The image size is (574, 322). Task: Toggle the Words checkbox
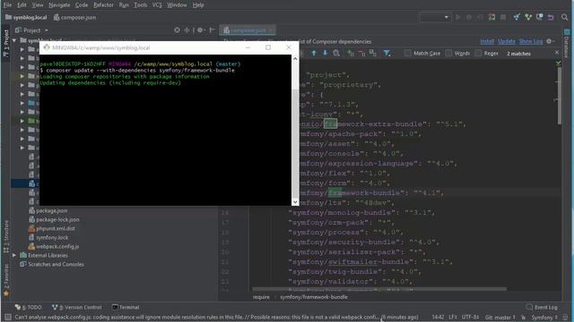[x=448, y=54]
